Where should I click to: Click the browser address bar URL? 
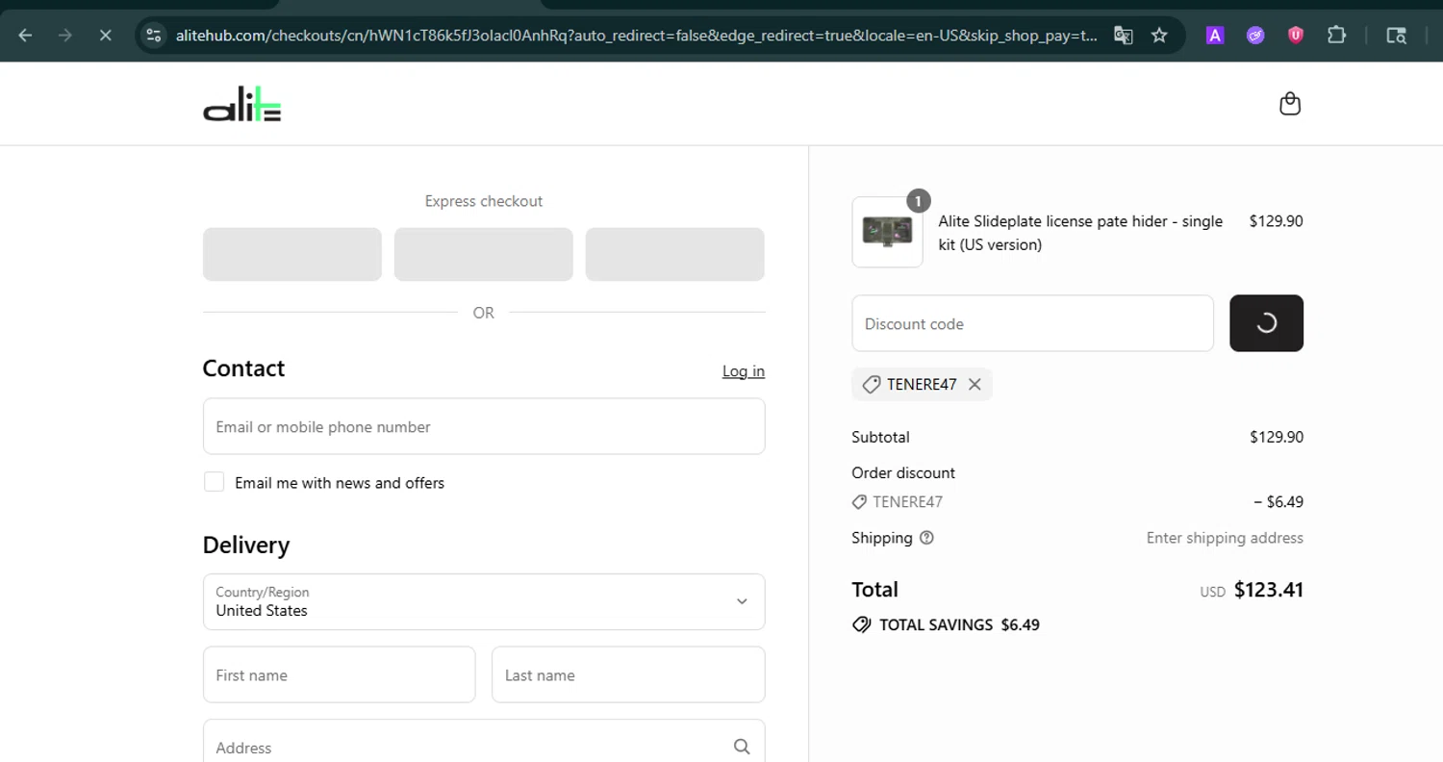635,36
